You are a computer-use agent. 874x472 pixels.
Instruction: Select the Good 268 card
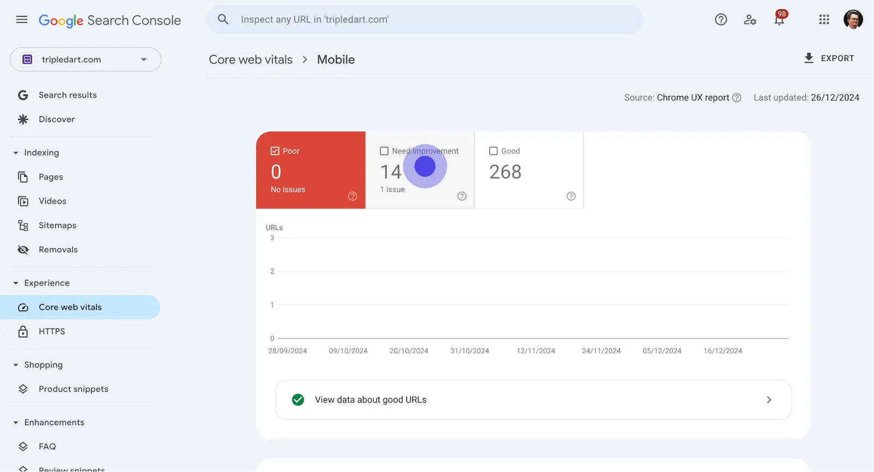point(529,170)
